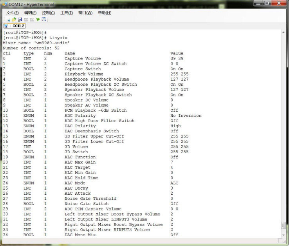Click 'Right Output Mixer RINPUT3 Volume'
Image resolution: width=289 pixels, height=246 pixels.
coord(107,230)
